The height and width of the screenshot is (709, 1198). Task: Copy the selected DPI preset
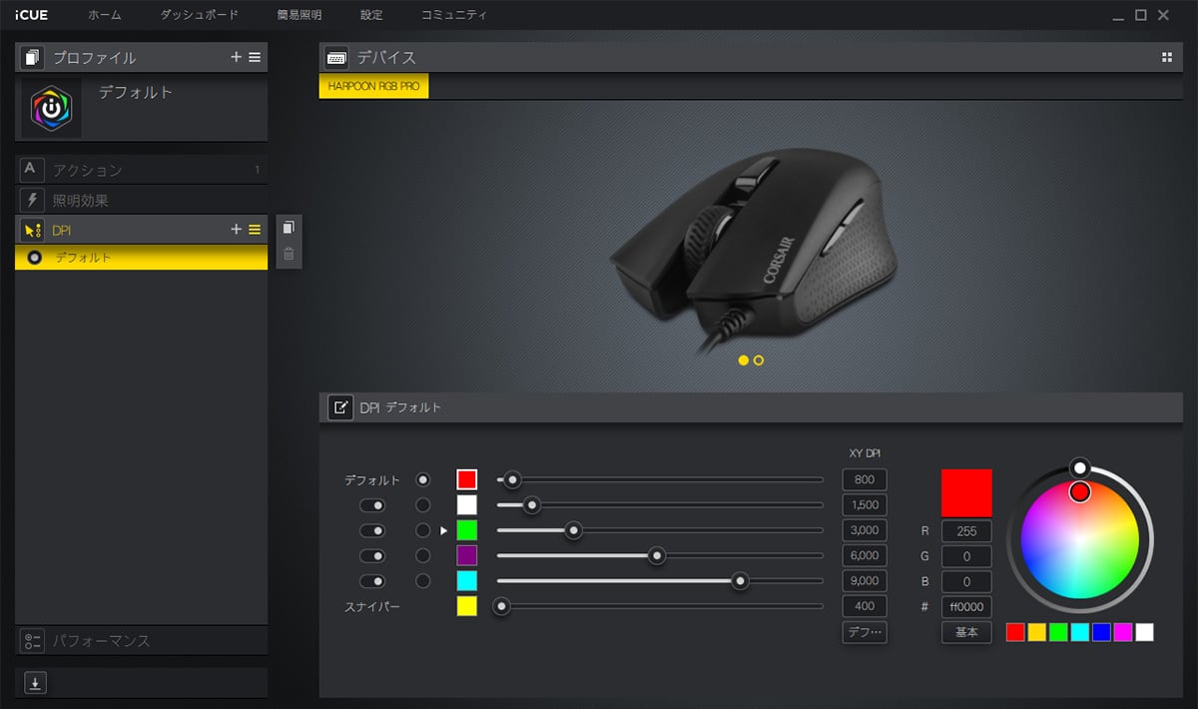tap(289, 227)
